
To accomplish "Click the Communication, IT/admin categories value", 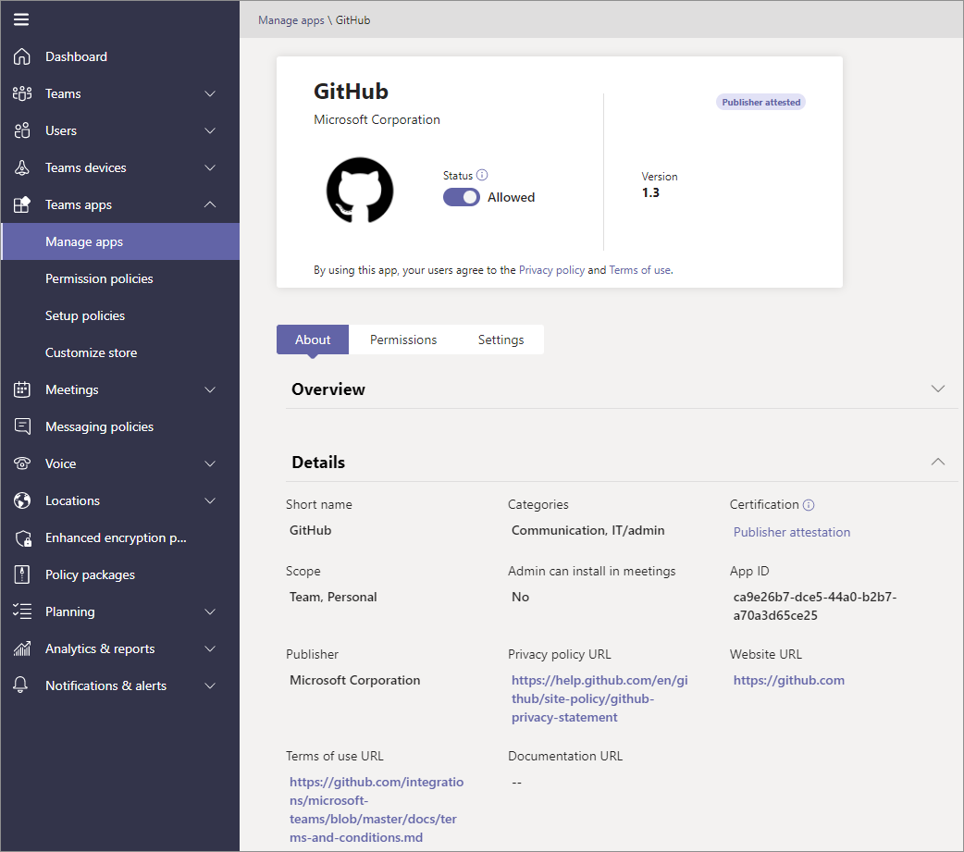I will pyautogui.click(x=587, y=530).
